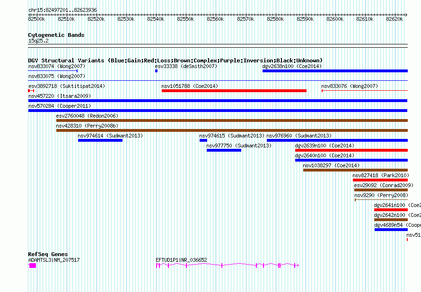Click the 15q25.2 cytogenetic band label
The height and width of the screenshot is (292, 421).
coord(38,41)
